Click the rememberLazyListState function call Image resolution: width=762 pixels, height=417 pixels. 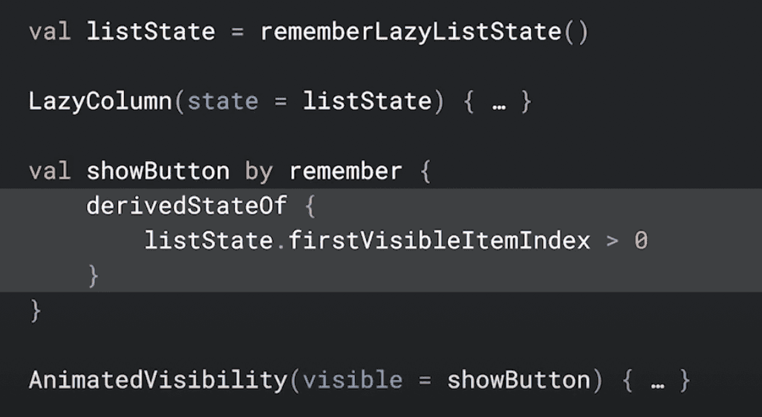(x=412, y=33)
